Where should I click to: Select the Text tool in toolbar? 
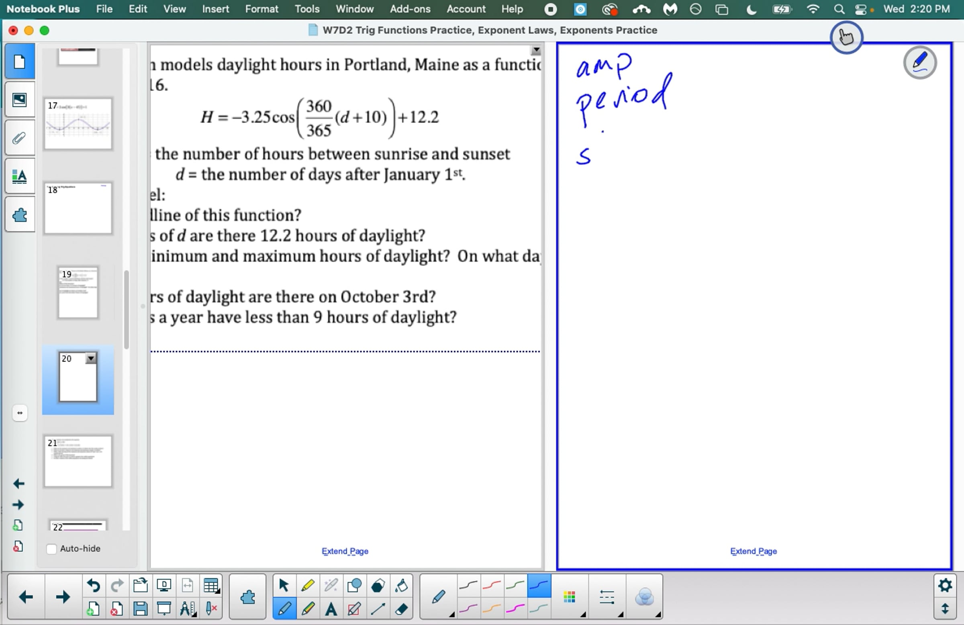[331, 609]
